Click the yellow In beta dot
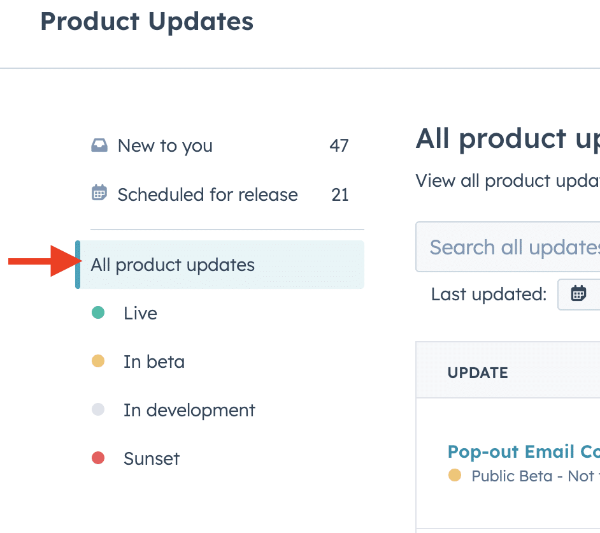 tap(98, 361)
